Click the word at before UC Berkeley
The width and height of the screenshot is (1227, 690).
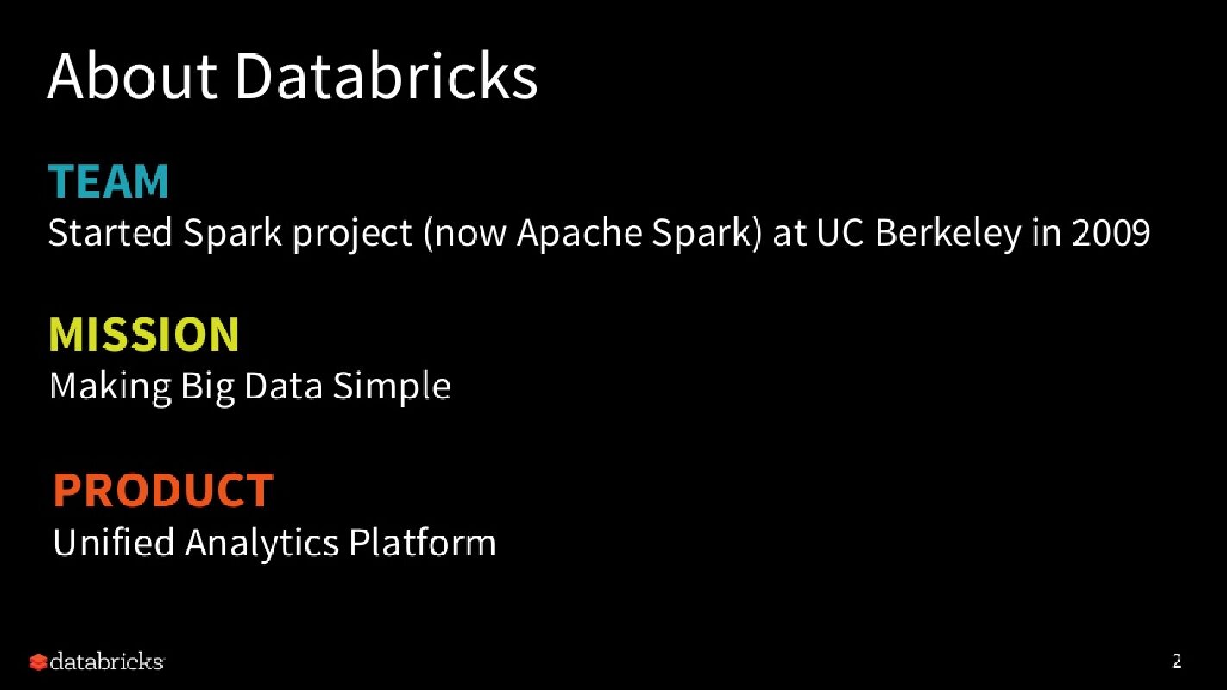(x=789, y=235)
